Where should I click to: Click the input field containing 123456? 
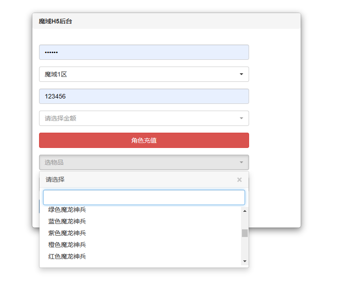[x=144, y=96]
